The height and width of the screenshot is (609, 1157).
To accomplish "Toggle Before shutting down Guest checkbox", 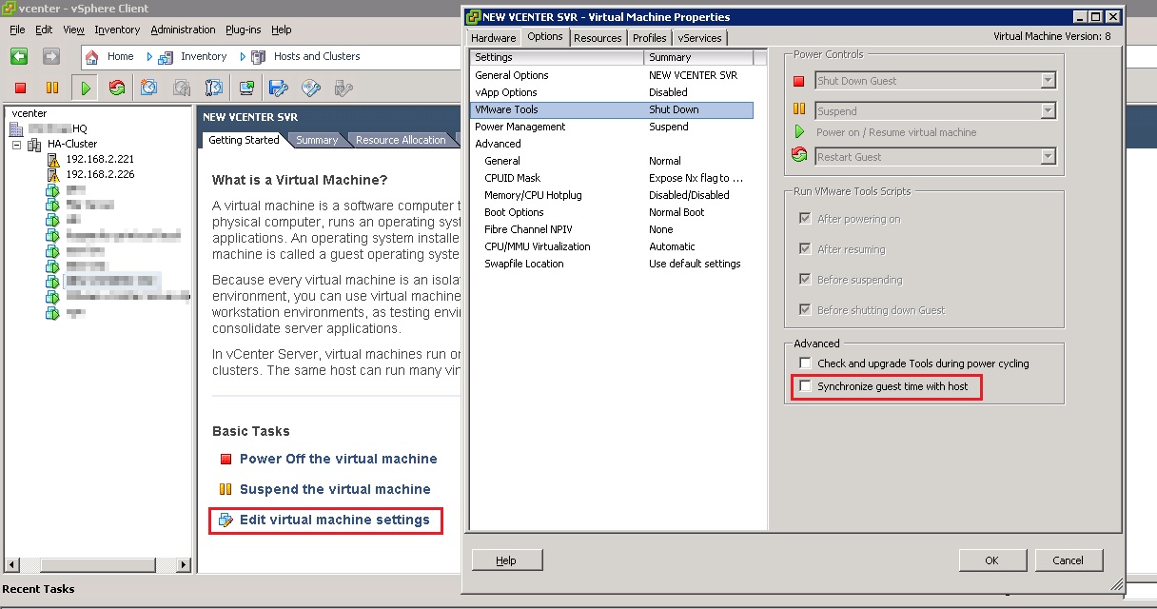I will (x=805, y=310).
